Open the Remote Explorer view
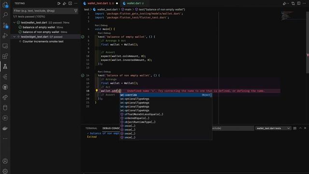This screenshot has width=309, height=174. pyautogui.click(x=5, y=46)
